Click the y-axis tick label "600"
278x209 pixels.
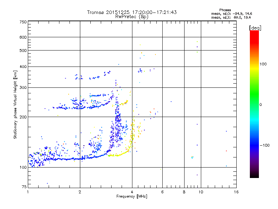click(x=23, y=37)
